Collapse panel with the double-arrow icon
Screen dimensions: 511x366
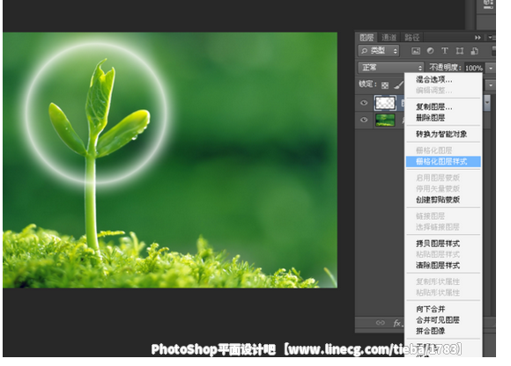point(478,38)
